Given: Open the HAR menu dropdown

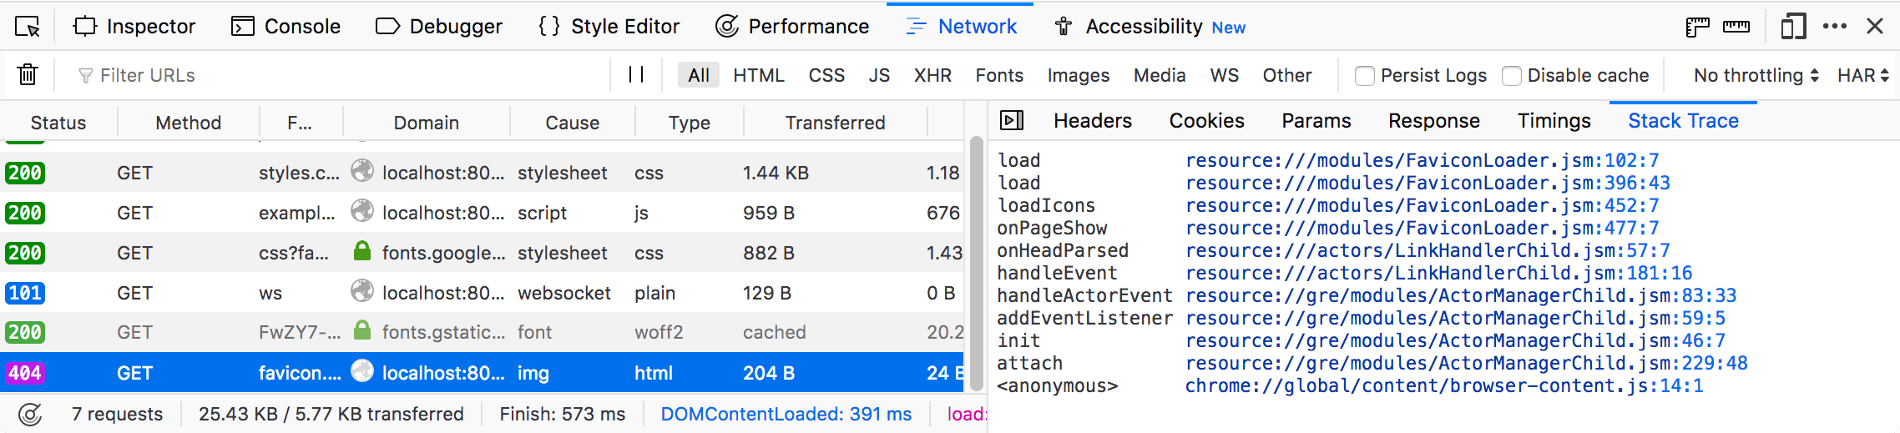Looking at the screenshot, I should click(1863, 75).
